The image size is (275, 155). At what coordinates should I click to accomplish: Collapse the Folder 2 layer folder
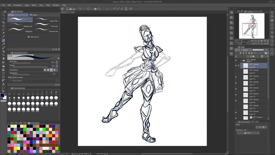[x=241, y=60]
